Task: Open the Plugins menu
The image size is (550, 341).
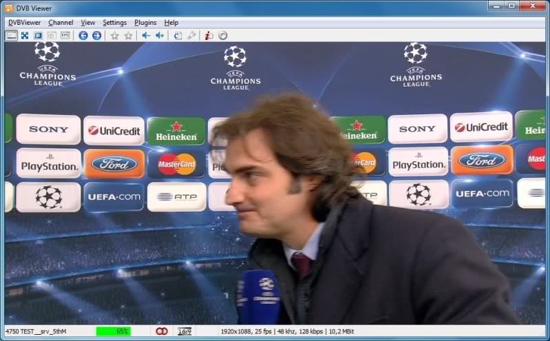Action: click(145, 23)
